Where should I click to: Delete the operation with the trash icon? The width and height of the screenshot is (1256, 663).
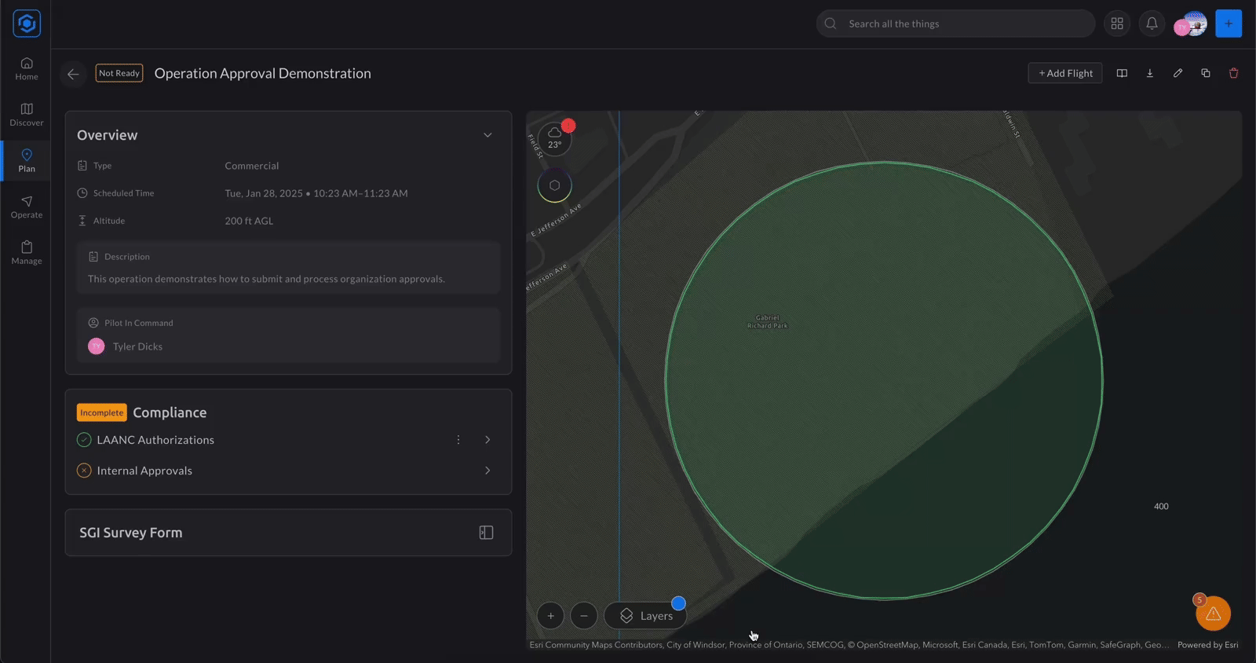[1233, 73]
